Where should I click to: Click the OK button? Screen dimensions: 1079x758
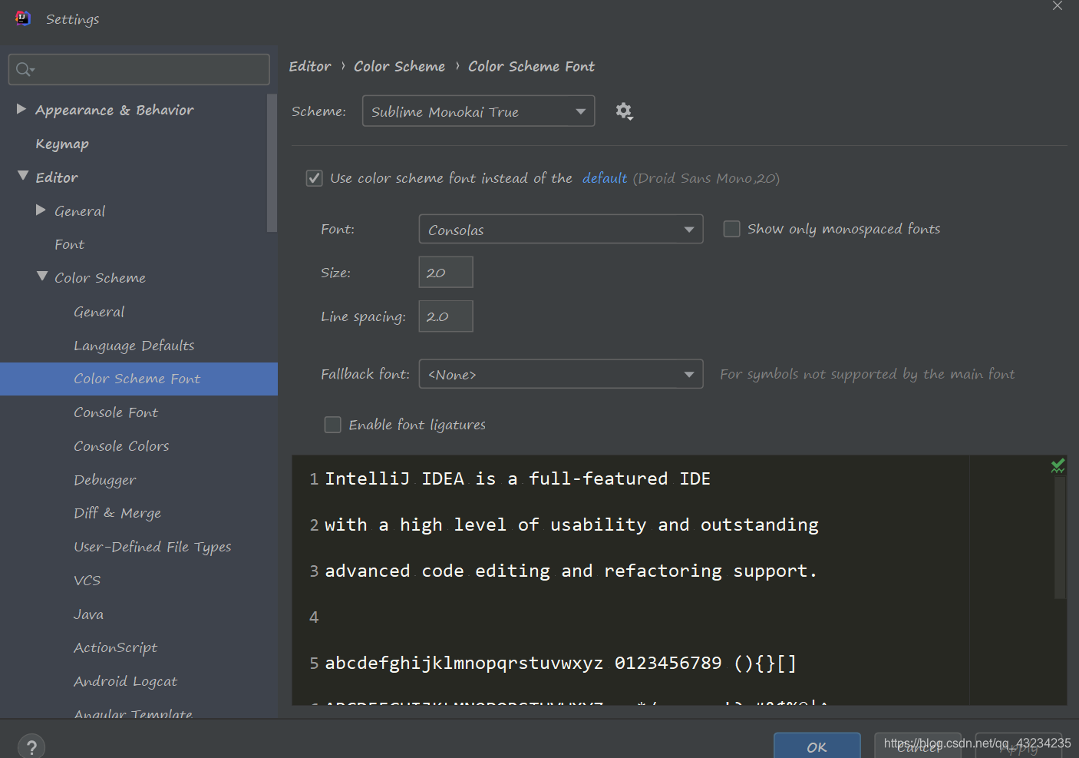pos(817,746)
